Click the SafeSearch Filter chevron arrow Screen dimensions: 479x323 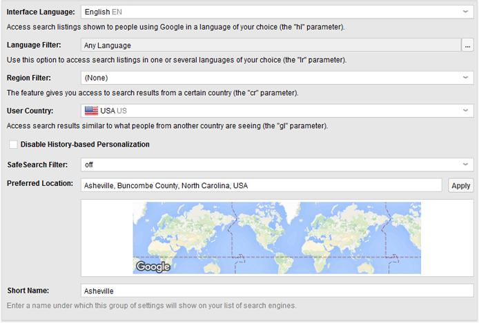click(x=465, y=165)
